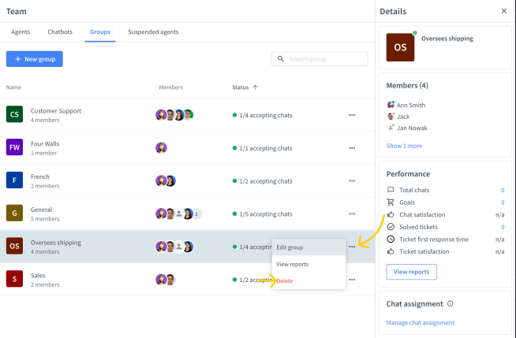The width and height of the screenshot is (516, 338).
Task: Click the Manage chat assignment link
Action: click(x=420, y=322)
